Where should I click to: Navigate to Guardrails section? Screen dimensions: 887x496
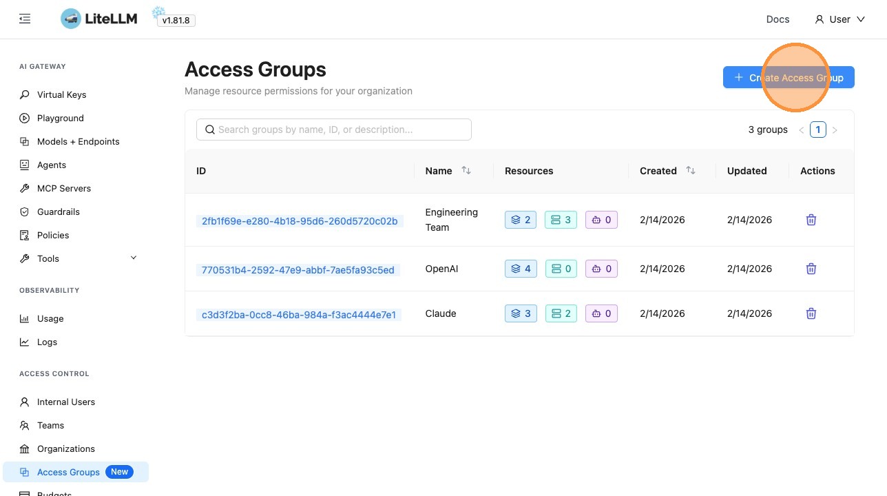[58, 211]
